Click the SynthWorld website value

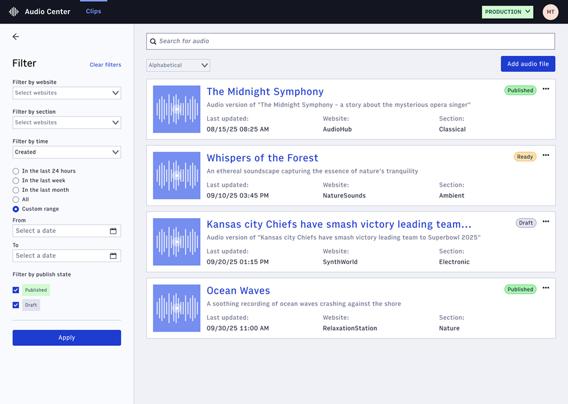click(340, 262)
